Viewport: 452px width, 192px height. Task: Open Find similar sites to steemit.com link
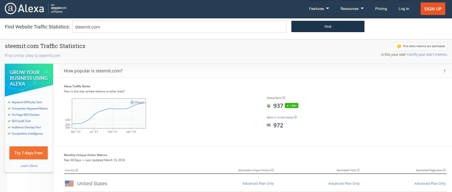coord(32,55)
